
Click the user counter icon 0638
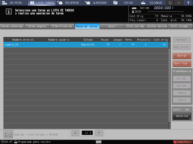(x=133, y=12)
